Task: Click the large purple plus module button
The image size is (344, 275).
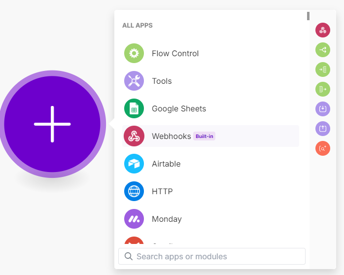Action: (x=52, y=124)
